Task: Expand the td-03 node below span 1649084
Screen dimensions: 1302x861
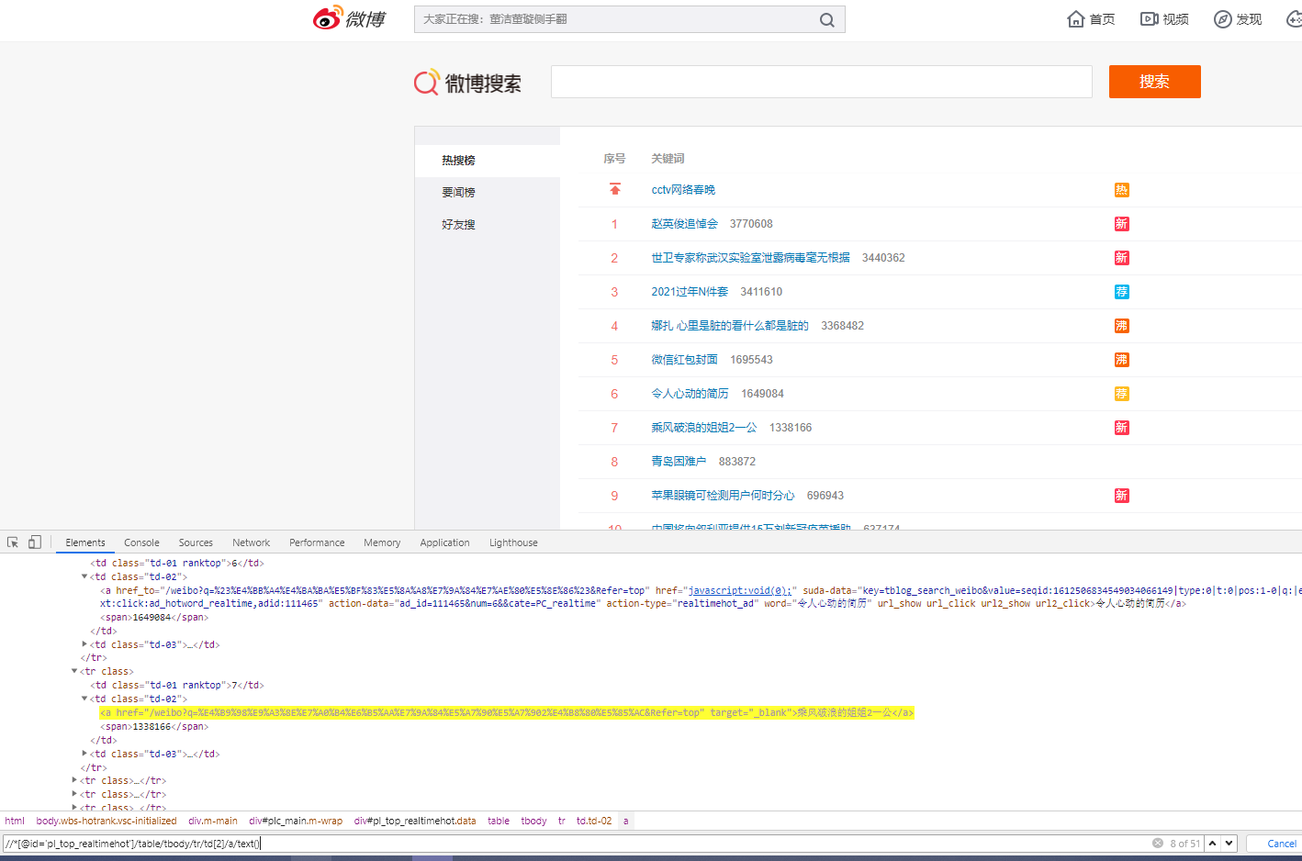Action: [84, 644]
